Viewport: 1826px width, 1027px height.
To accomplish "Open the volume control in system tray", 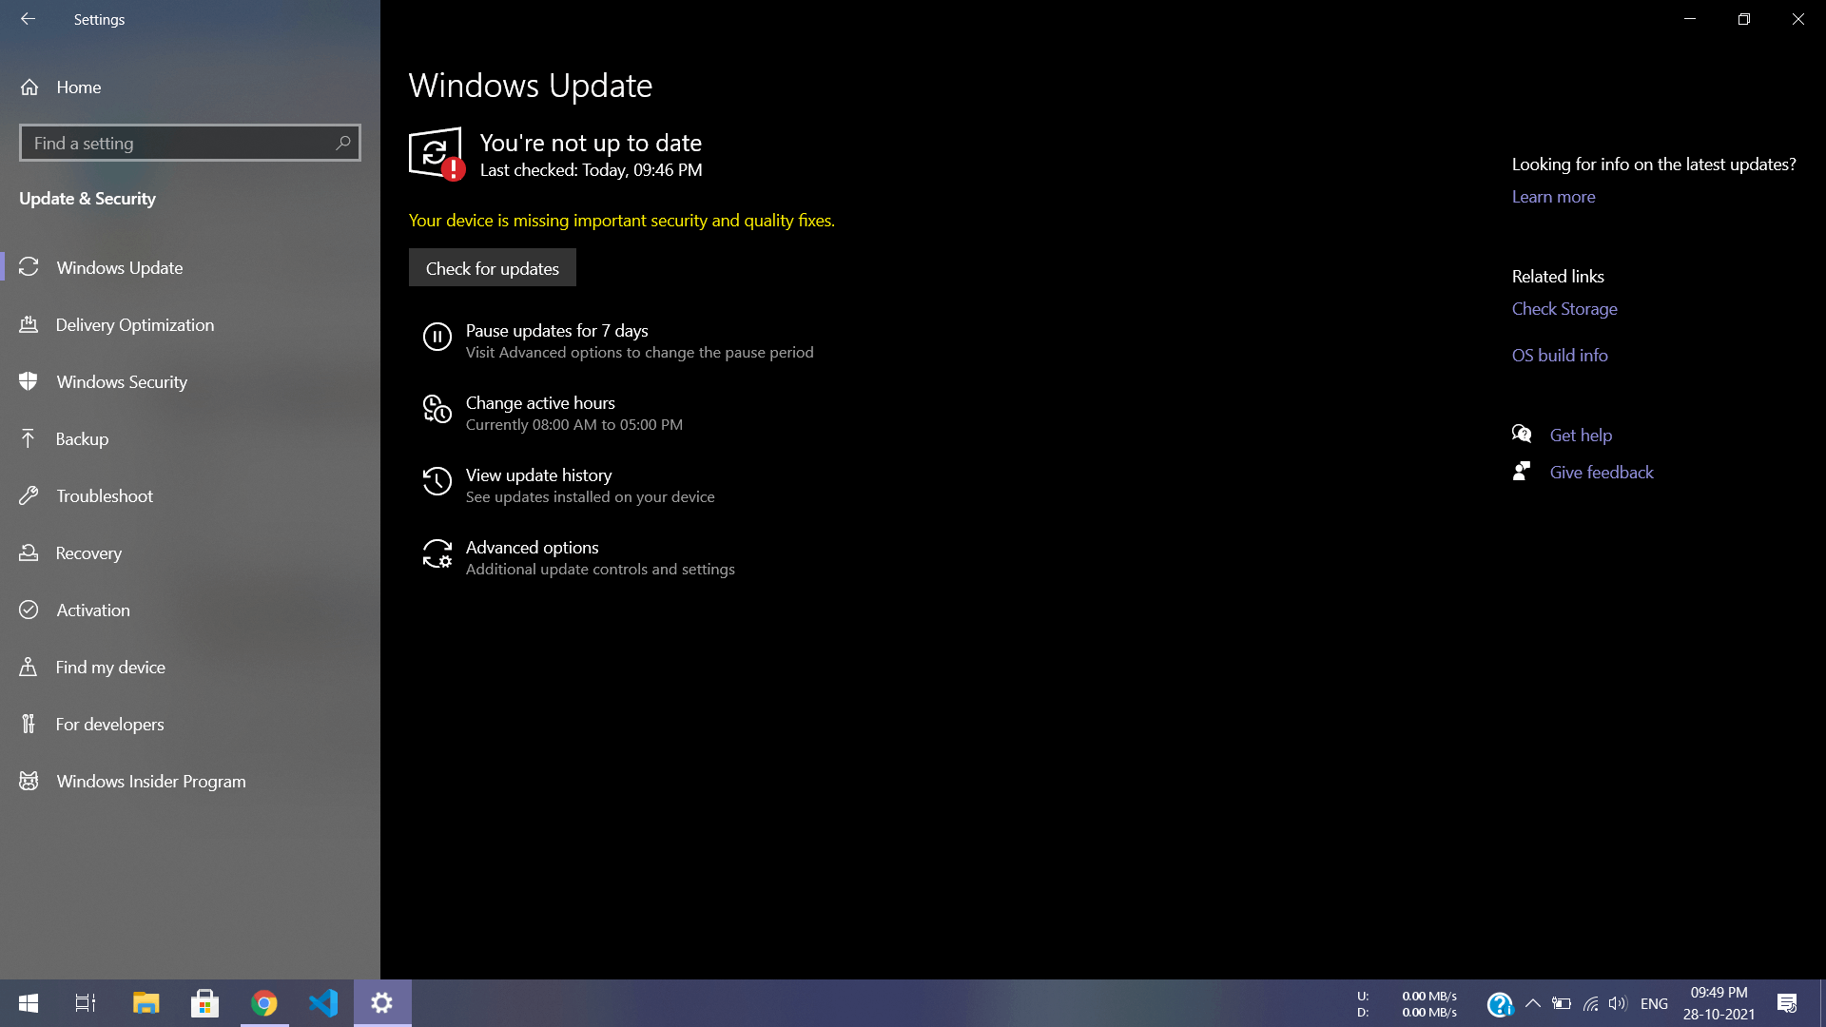I will 1618,1003.
